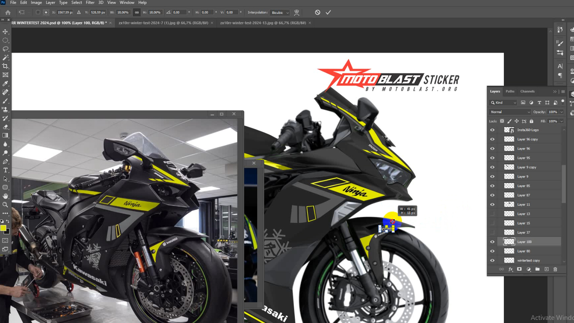The height and width of the screenshot is (323, 574).
Task: Select the Lasso tool
Action: point(5,49)
